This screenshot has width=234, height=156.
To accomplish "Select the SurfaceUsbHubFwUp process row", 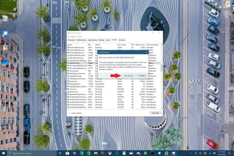I will (114, 107).
